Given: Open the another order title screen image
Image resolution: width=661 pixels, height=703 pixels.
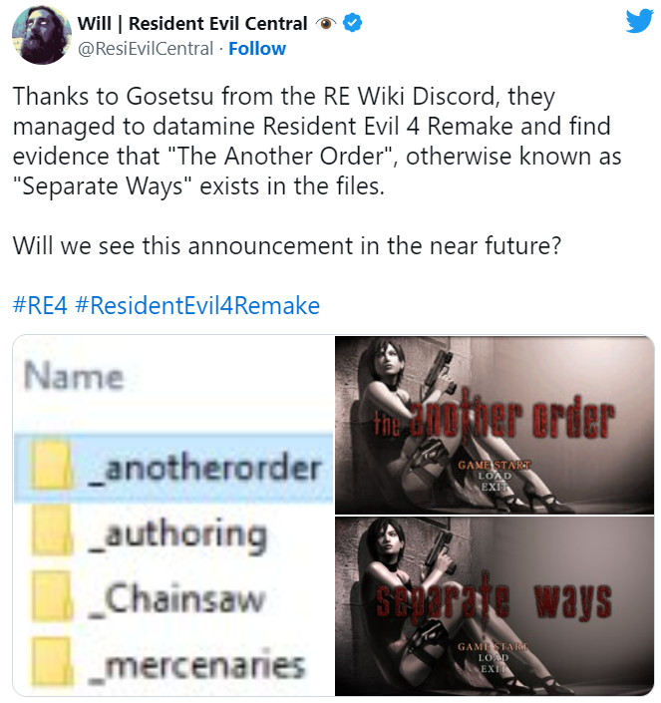Looking at the screenshot, I should [495, 425].
